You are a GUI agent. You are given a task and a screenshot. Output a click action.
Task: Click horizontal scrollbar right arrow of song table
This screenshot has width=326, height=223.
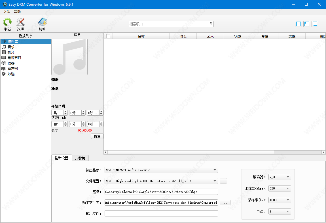[323, 152]
